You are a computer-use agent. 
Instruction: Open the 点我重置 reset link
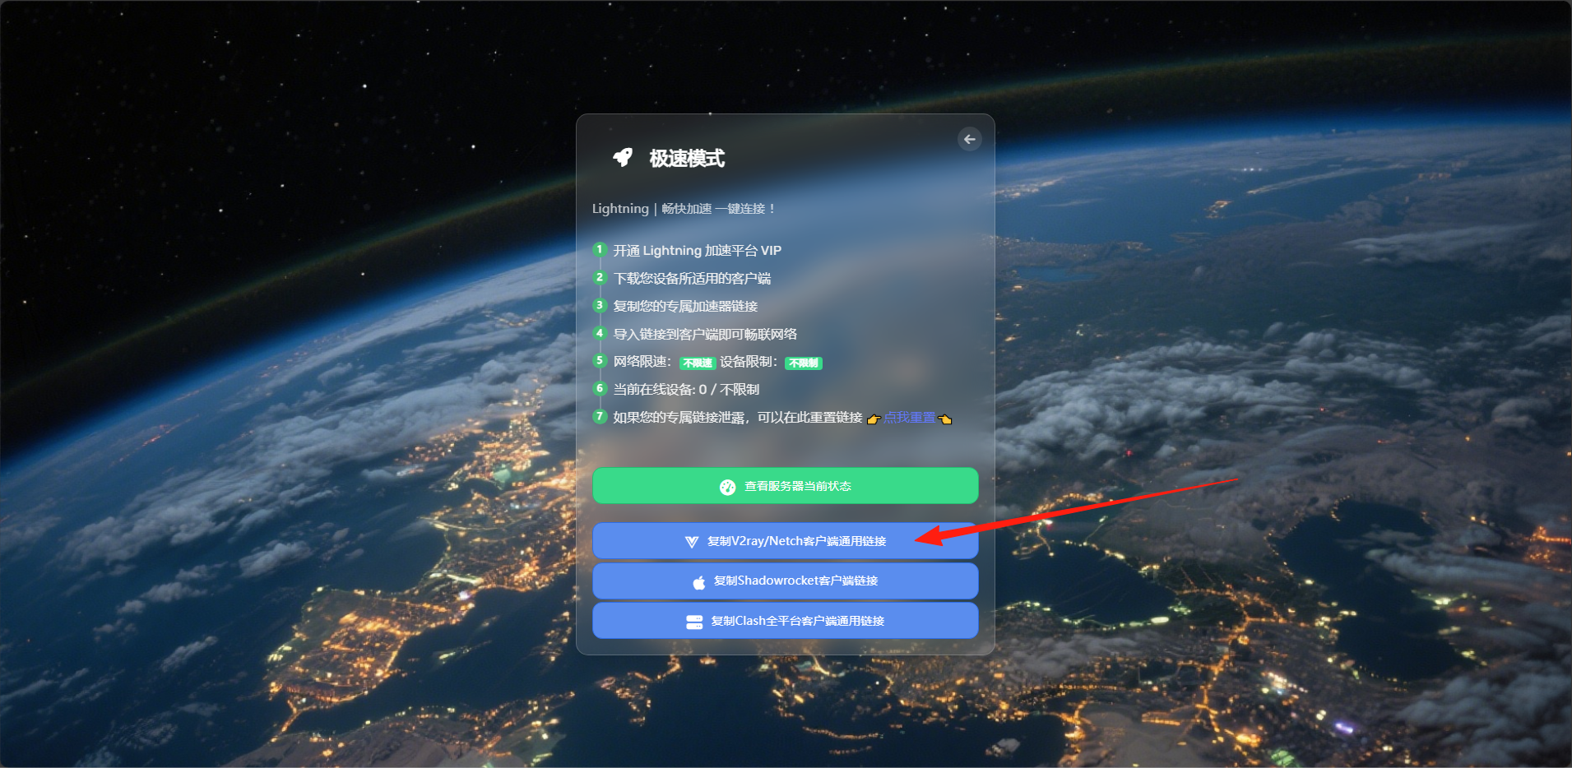(x=909, y=418)
